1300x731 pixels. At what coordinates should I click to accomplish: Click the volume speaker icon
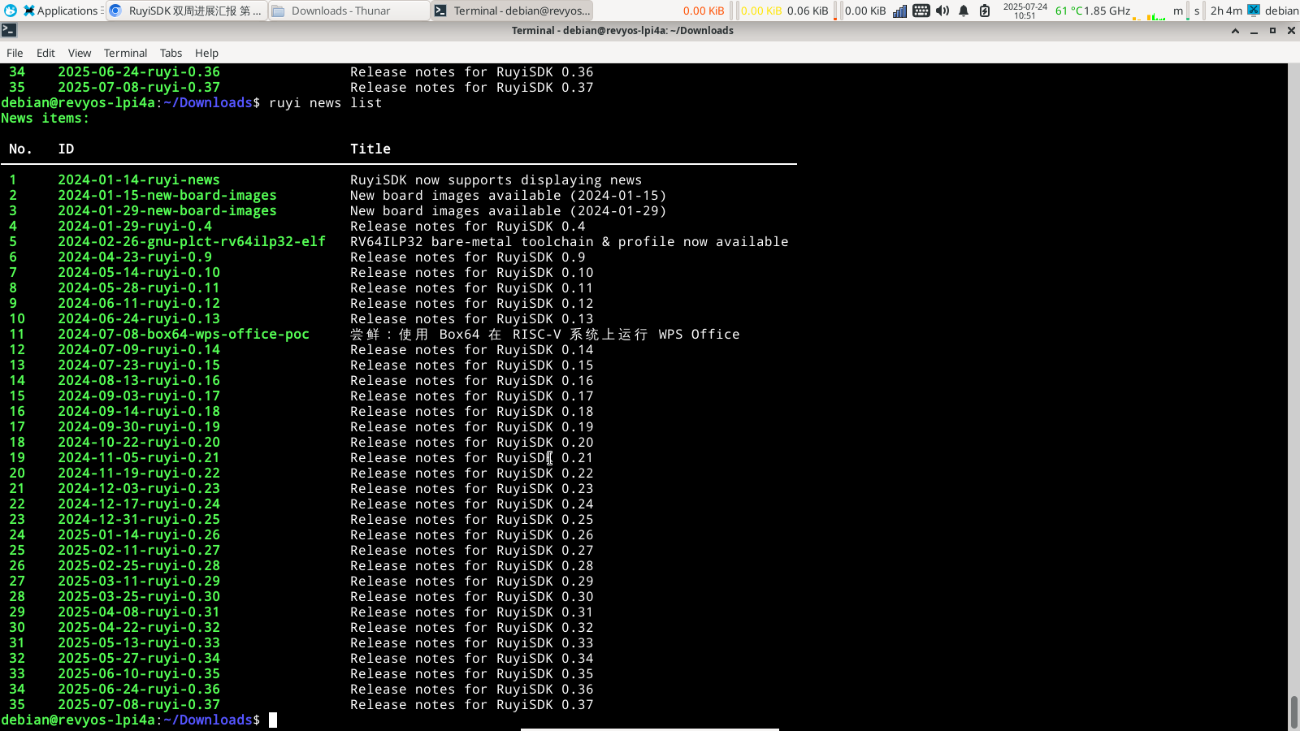[x=942, y=11]
